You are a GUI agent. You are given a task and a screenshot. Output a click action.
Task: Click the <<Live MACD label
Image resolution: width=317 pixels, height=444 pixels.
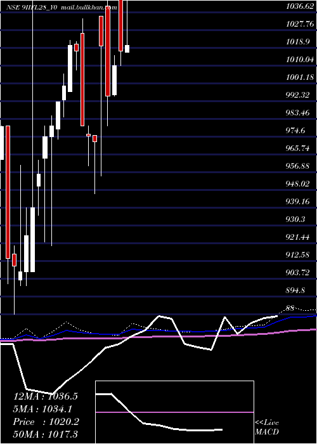[x=267, y=428]
